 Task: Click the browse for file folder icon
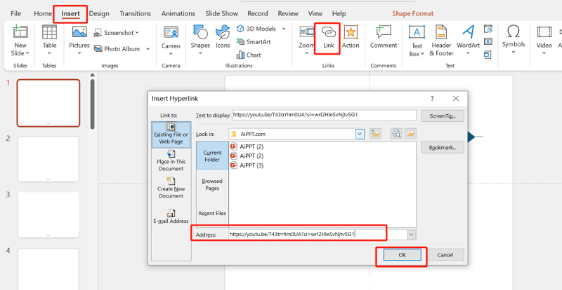click(411, 133)
